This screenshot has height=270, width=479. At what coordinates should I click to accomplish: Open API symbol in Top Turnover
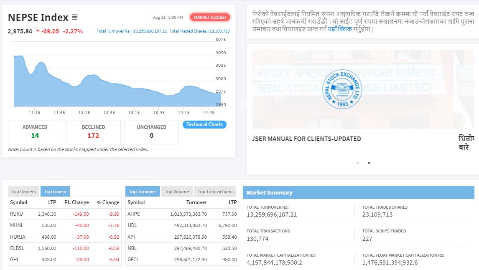pos(131,237)
